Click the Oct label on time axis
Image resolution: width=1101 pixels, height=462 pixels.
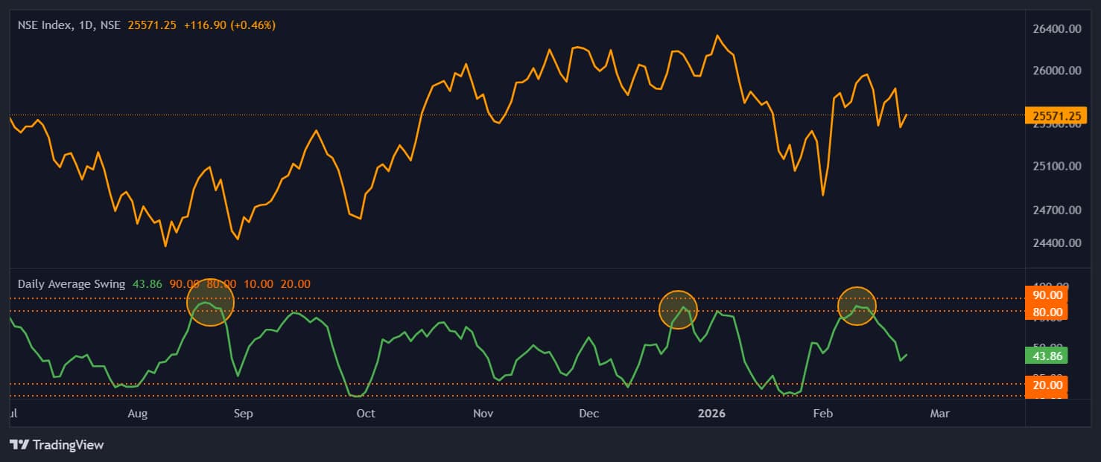pyautogui.click(x=366, y=414)
